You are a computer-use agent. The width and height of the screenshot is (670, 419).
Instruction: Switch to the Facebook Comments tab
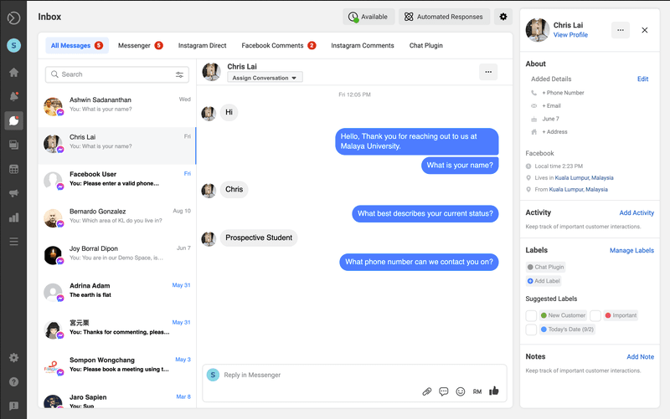pos(278,45)
